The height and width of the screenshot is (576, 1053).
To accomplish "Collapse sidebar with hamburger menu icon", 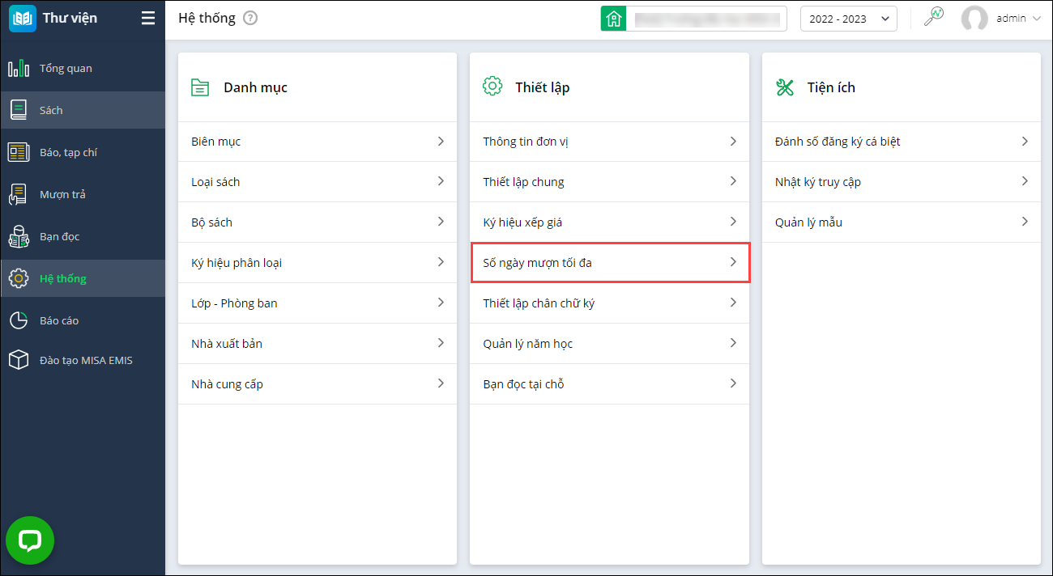I will click(147, 18).
